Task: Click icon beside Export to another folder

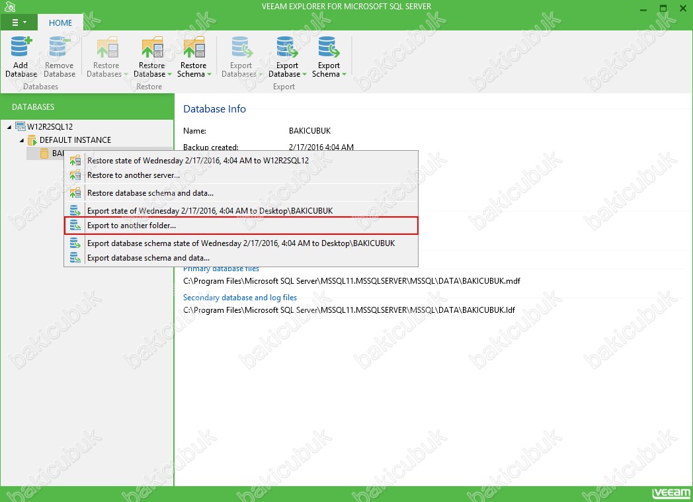Action: pyautogui.click(x=75, y=226)
